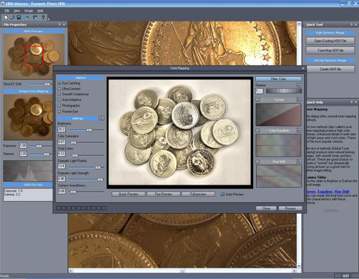Open the File menu
359x279 pixels.
click(7, 11)
